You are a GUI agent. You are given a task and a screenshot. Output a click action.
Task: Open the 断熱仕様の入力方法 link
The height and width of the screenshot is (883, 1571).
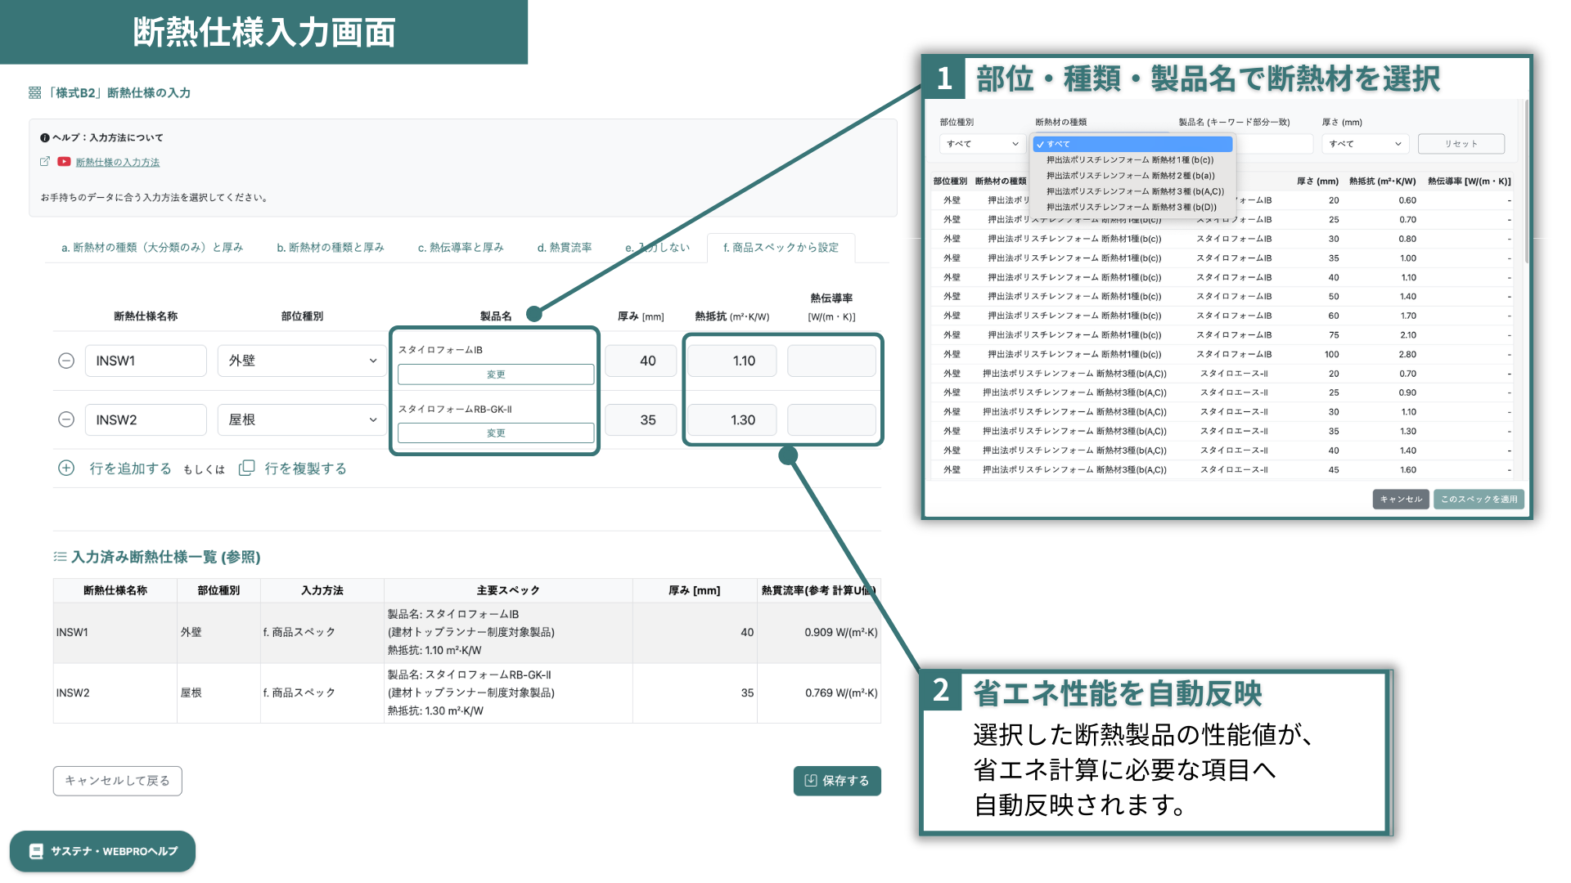coord(117,163)
